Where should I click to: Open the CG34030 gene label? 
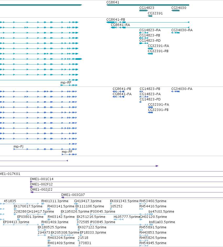click(x=179, y=8)
